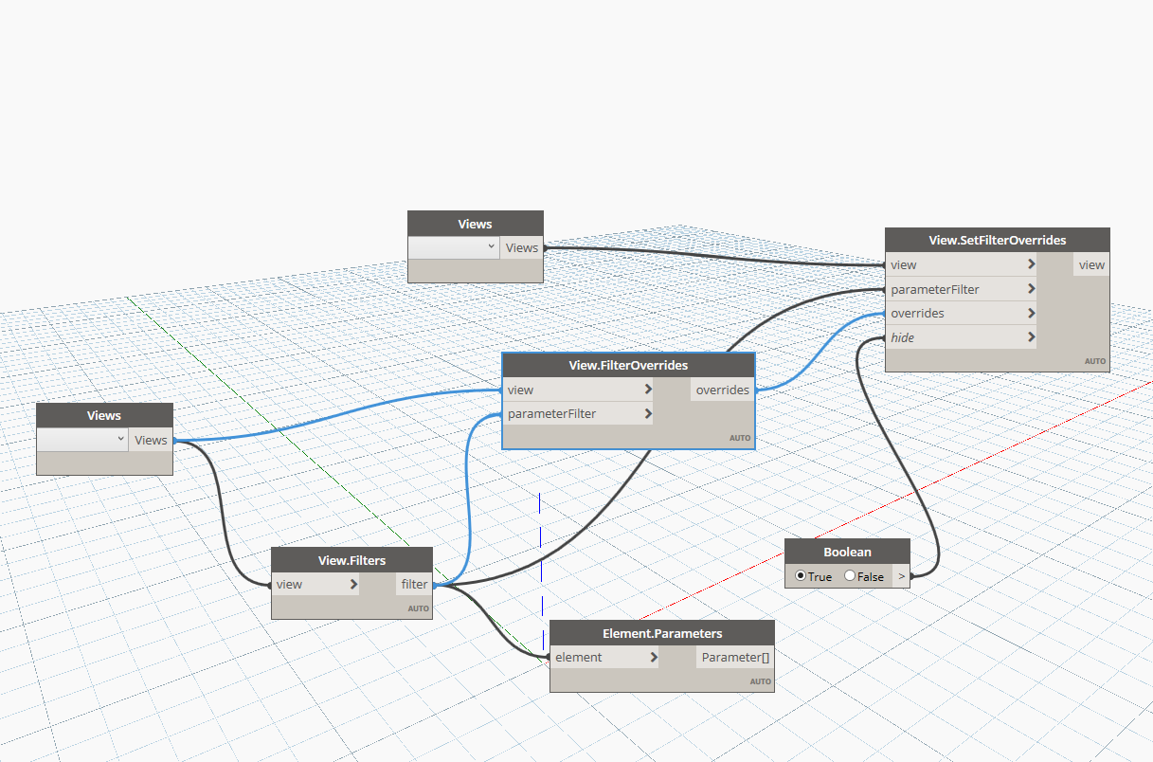
Task: Click chevron beside hide input on View.SetFilterOverrides
Action: 1030,337
